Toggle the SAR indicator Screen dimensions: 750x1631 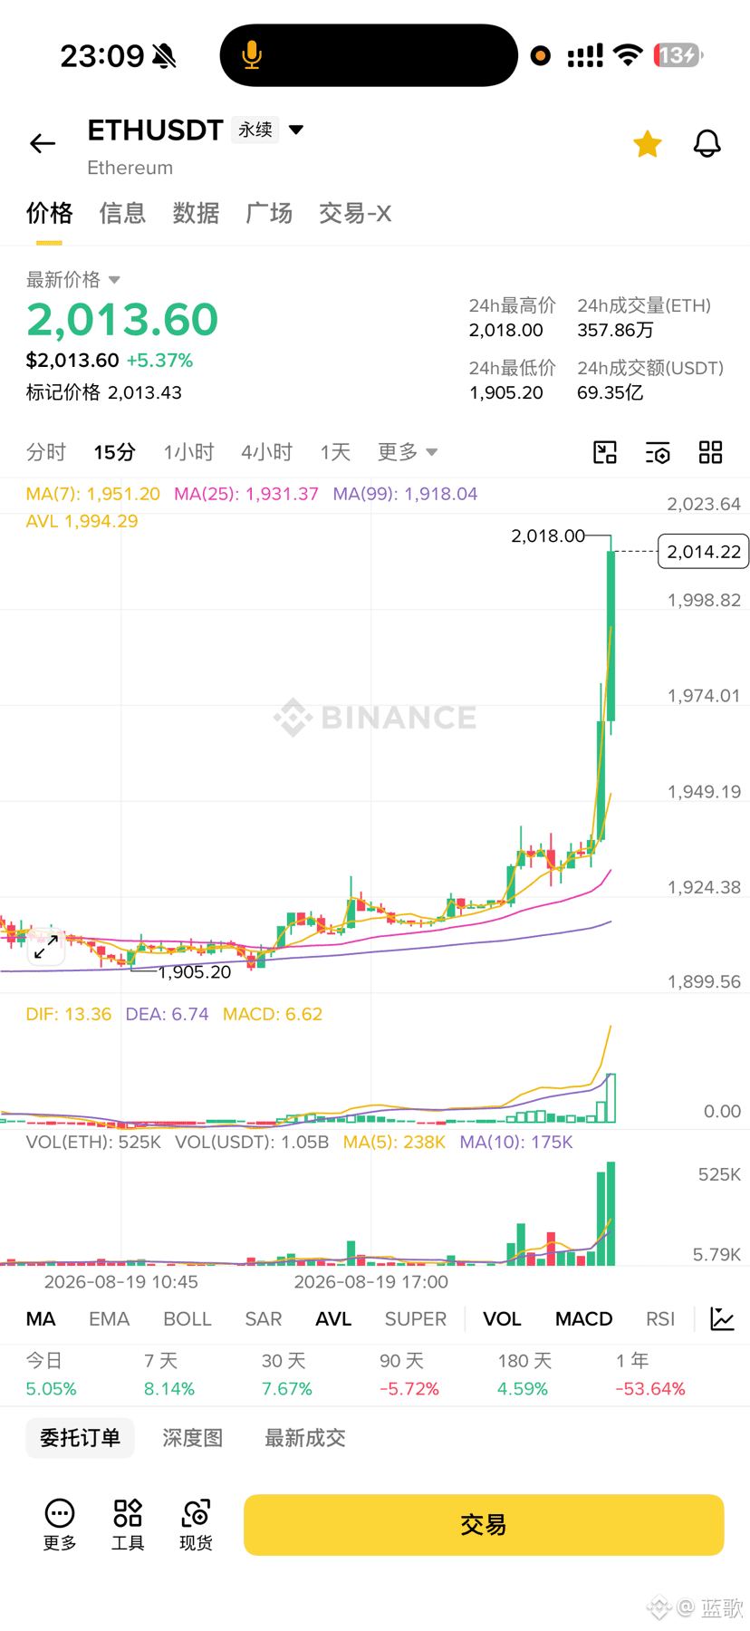click(264, 1319)
